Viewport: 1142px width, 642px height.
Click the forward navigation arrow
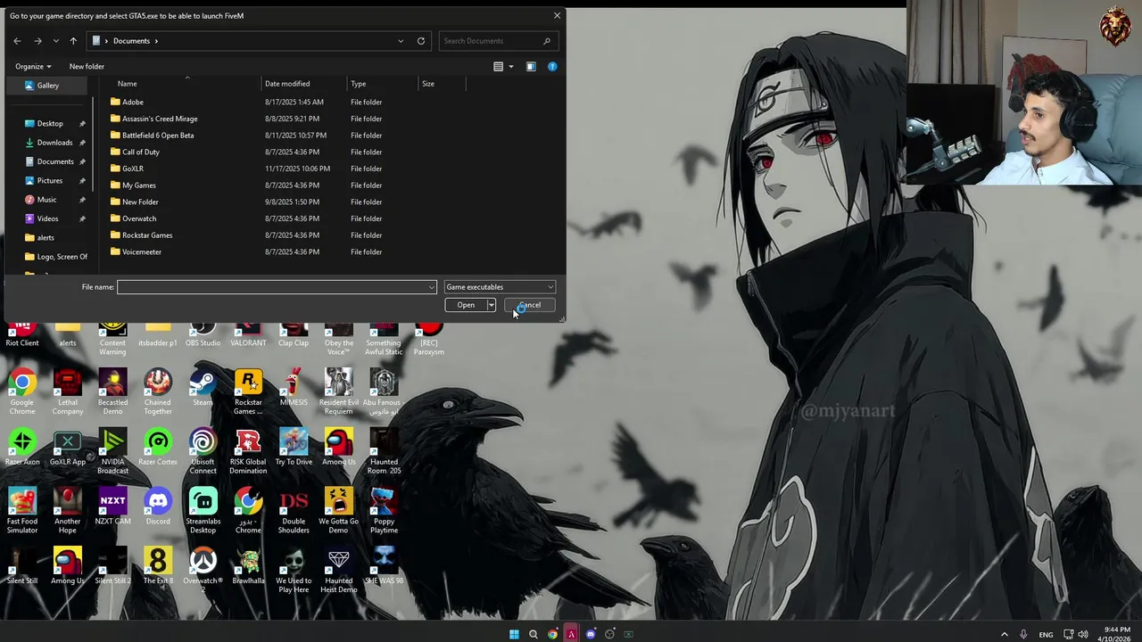[x=37, y=41]
